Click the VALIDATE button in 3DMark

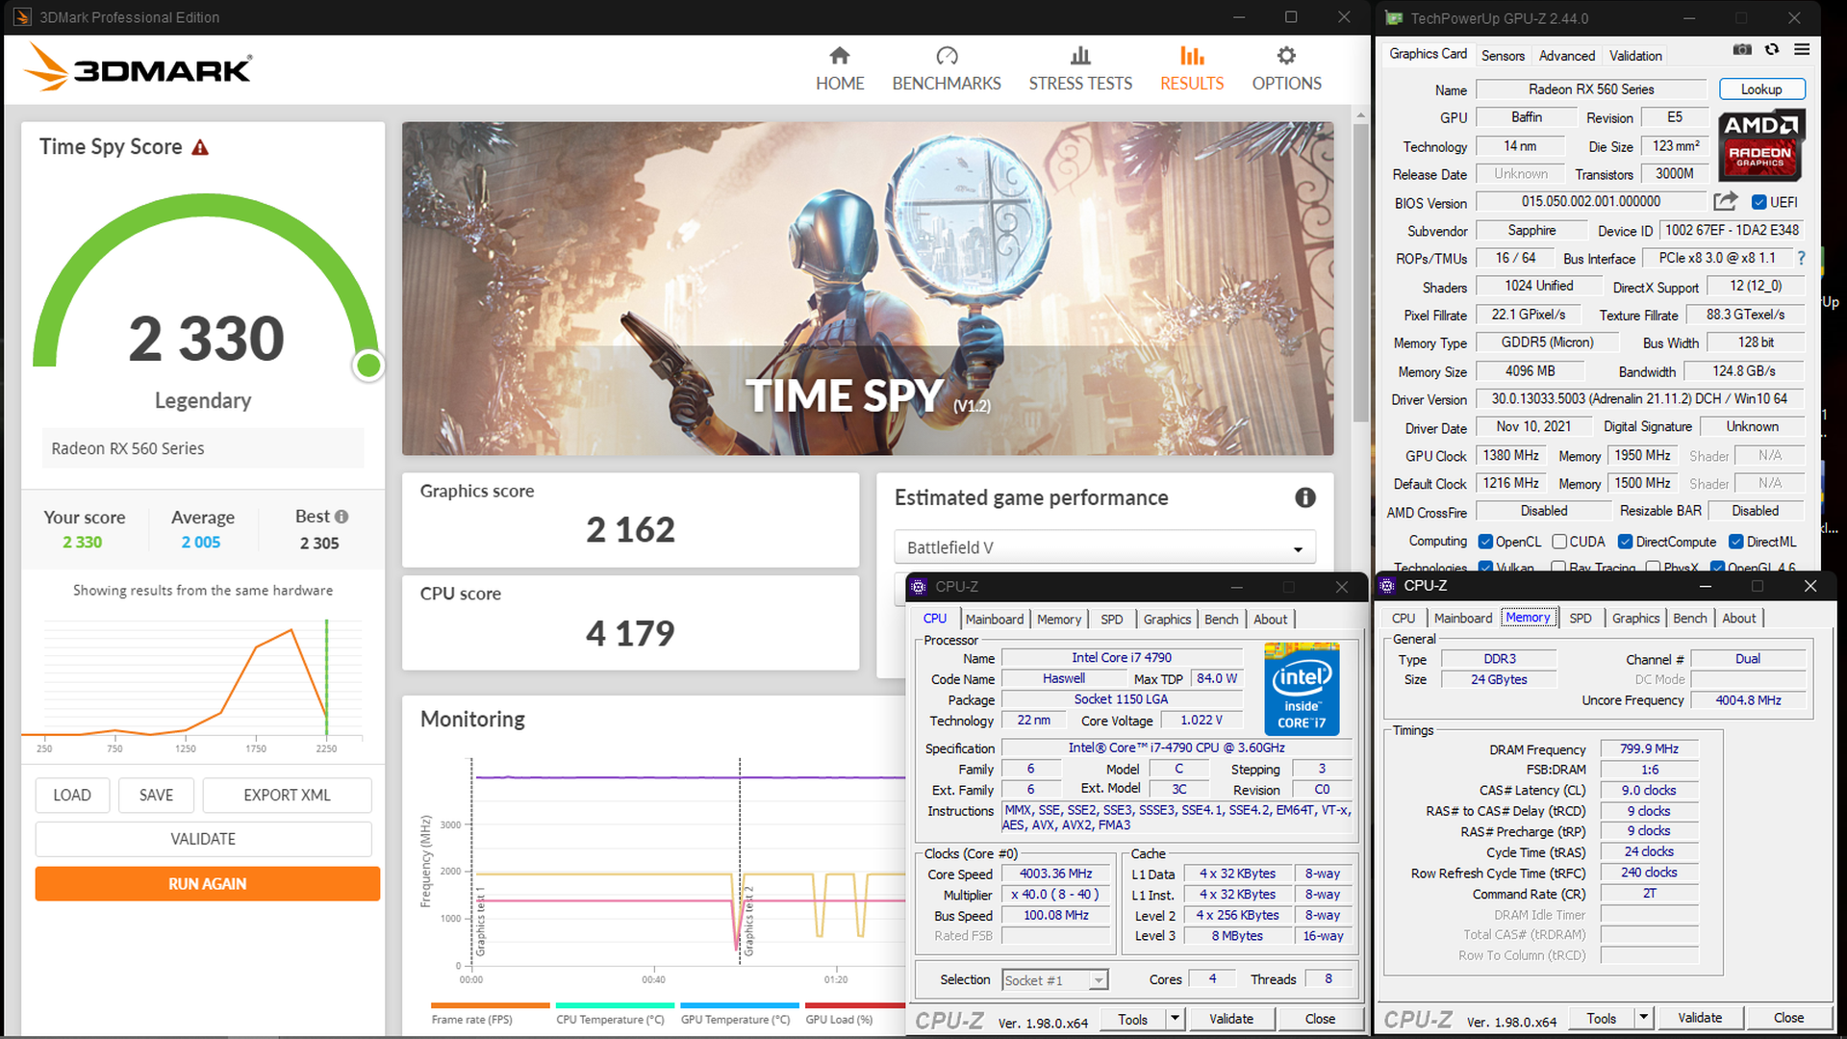pyautogui.click(x=203, y=839)
